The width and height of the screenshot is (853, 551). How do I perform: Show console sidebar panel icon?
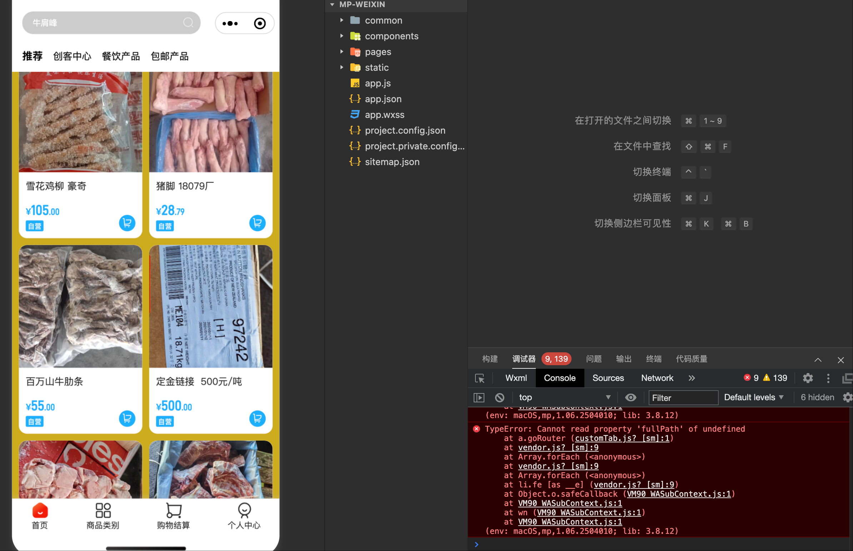[x=479, y=397]
